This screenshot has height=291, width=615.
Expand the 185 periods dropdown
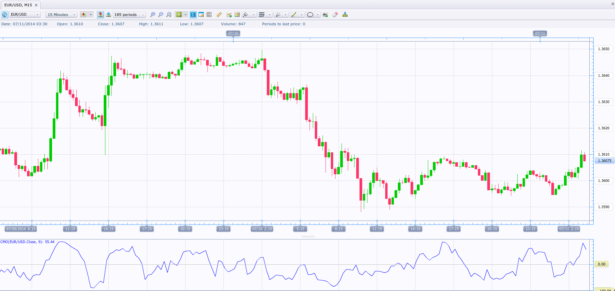point(143,15)
